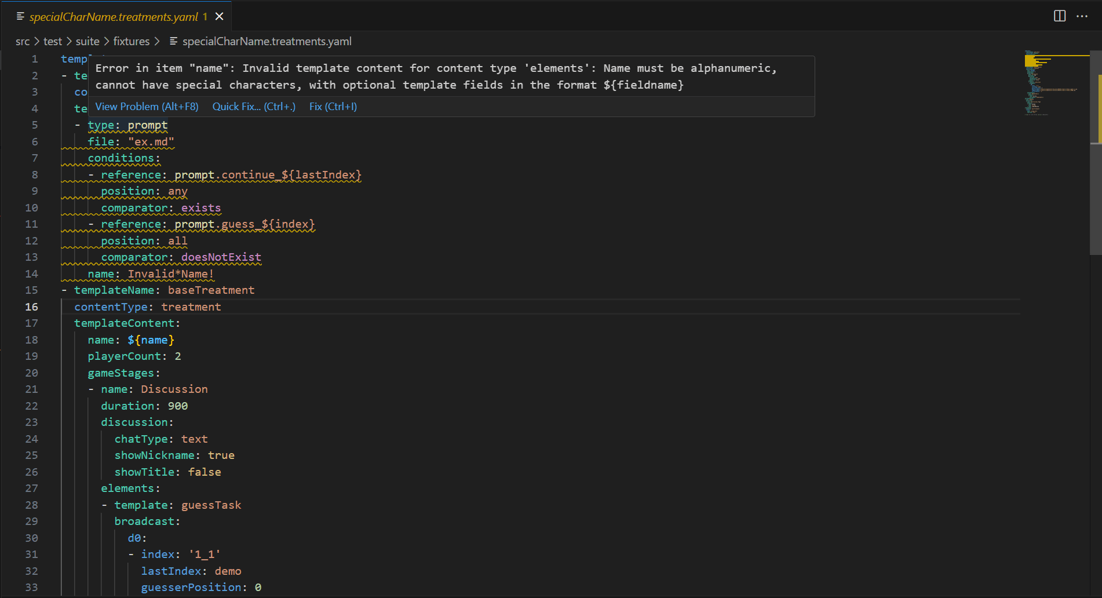1102x598 pixels.
Task: Place cursor on the Invalid*Name! value
Action: tap(171, 274)
